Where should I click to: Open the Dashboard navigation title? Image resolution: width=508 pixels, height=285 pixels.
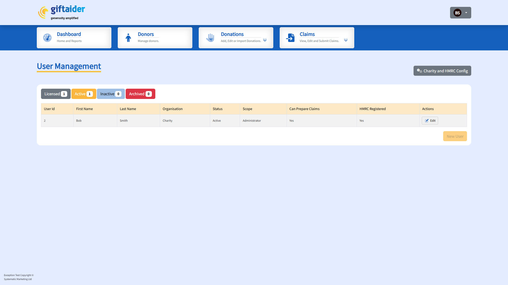click(69, 34)
